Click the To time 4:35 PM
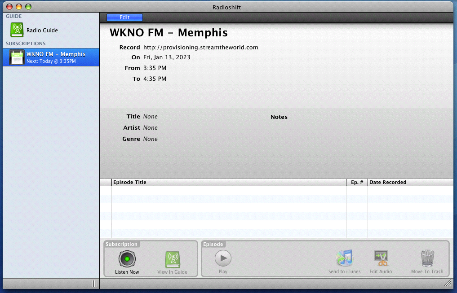 tap(155, 79)
